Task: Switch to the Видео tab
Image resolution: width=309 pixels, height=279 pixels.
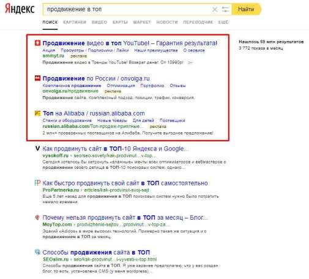Action: [99, 22]
